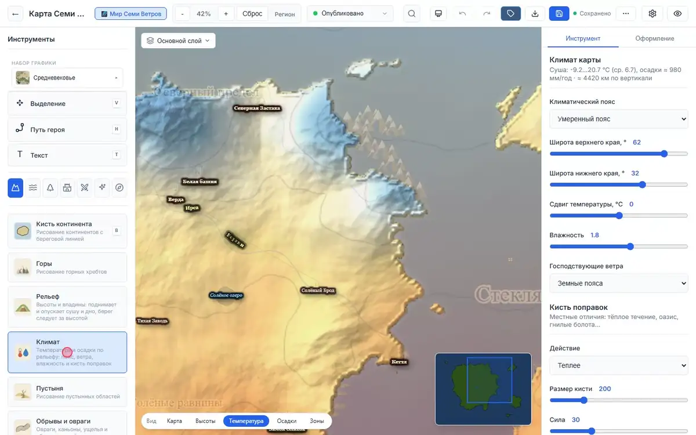
Task: Switch to the Карта view
Action: tap(175, 421)
